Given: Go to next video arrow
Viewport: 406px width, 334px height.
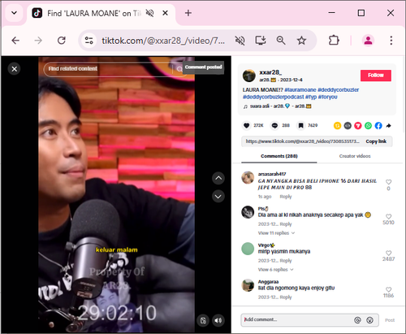Looking at the screenshot, I should (x=218, y=197).
